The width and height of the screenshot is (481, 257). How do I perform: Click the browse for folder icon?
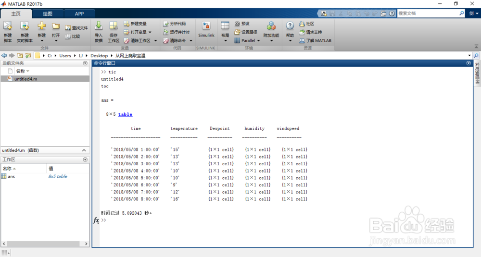(28, 55)
